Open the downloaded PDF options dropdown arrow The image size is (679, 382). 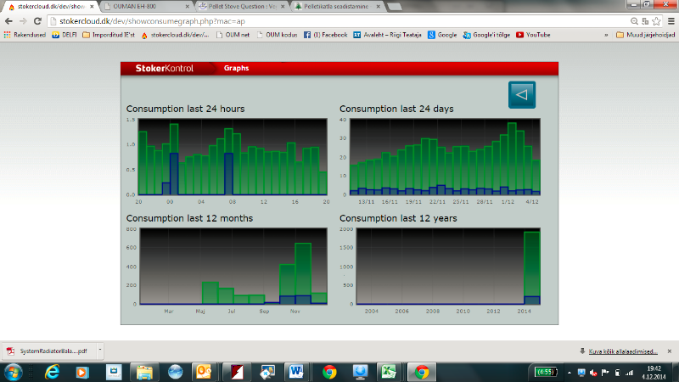pyautogui.click(x=100, y=350)
